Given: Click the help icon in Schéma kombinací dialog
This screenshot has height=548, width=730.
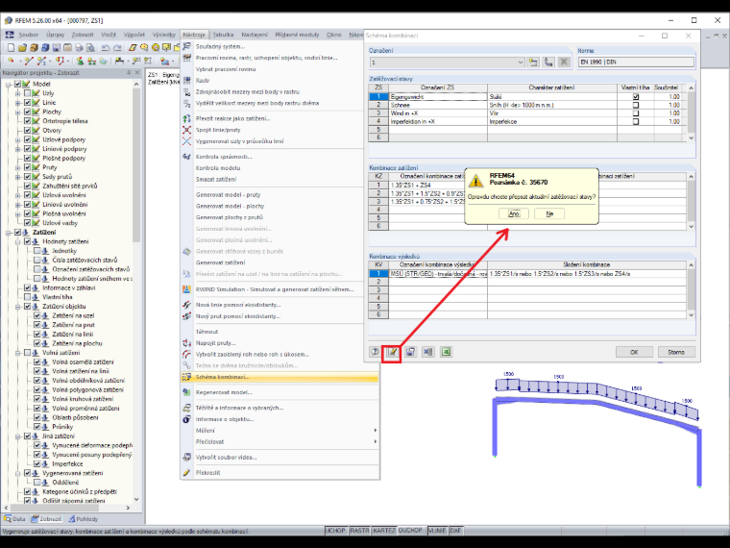Looking at the screenshot, I should tap(375, 352).
